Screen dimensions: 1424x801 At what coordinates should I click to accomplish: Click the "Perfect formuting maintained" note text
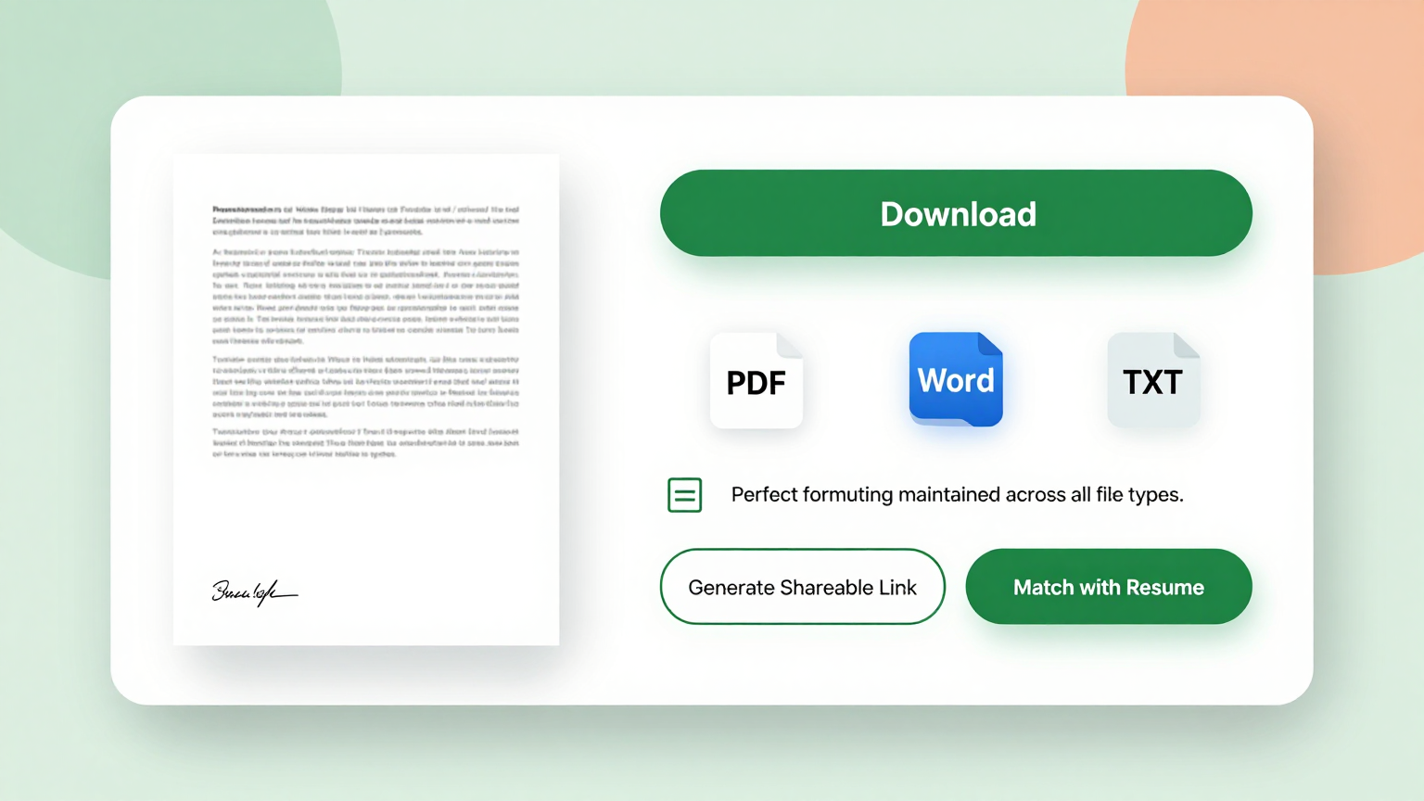click(957, 495)
